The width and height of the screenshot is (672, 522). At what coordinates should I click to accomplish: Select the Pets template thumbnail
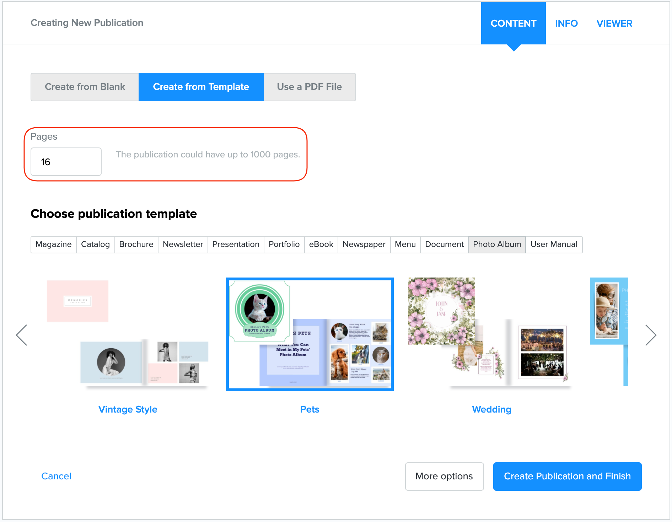pyautogui.click(x=310, y=334)
